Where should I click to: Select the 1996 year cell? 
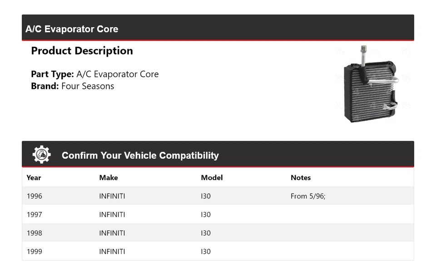click(34, 196)
